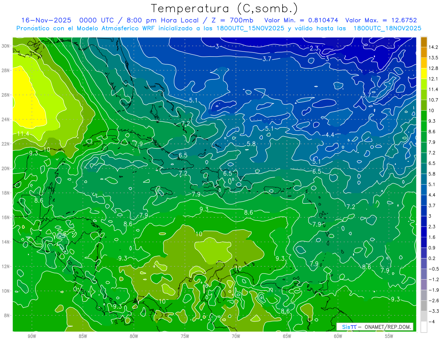Viewport: 441px width, 341px height.
Task: Click the 10.7 label on the color legend
Action: tap(434, 100)
